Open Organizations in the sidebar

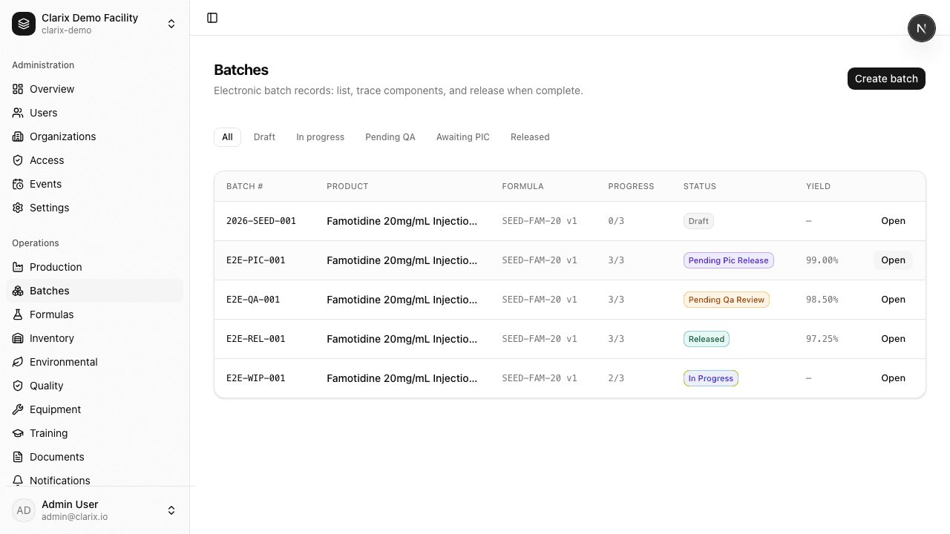(94, 136)
